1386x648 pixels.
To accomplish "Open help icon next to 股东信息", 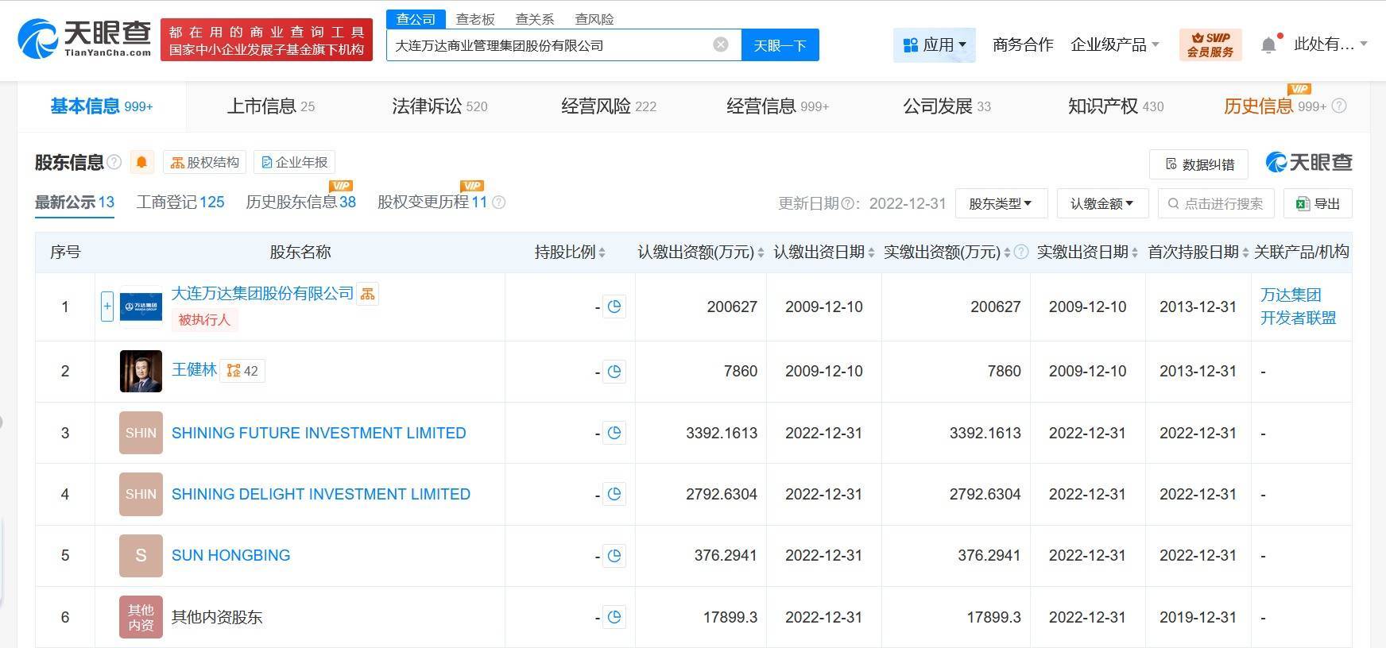I will click(114, 162).
